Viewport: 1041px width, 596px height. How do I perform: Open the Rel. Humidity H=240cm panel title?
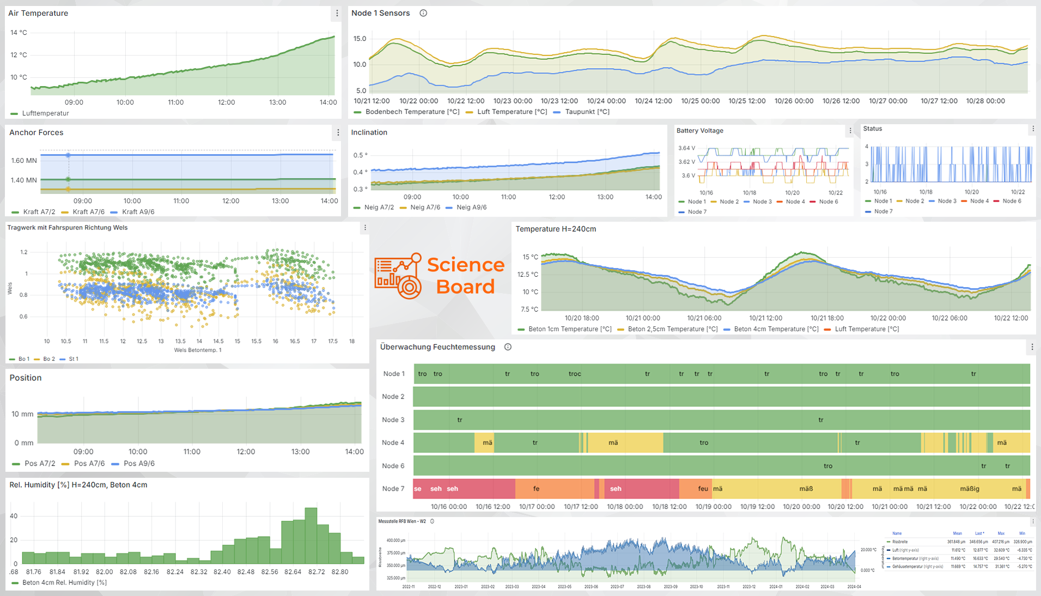[78, 485]
